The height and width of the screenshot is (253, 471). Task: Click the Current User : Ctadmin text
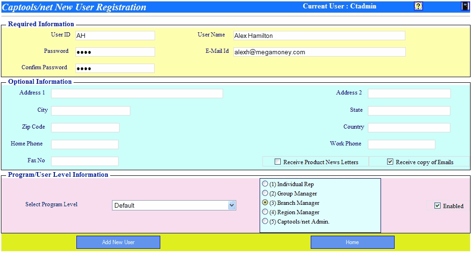coord(339,6)
